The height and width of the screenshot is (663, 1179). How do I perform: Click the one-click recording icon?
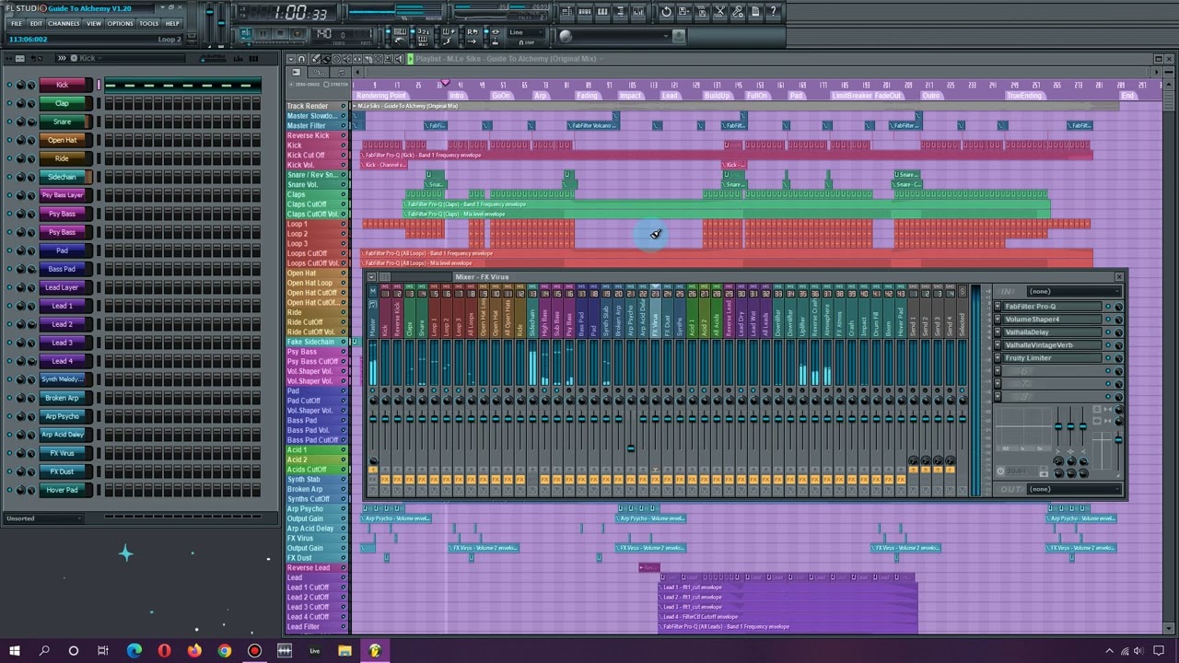pyautogui.click(x=737, y=12)
